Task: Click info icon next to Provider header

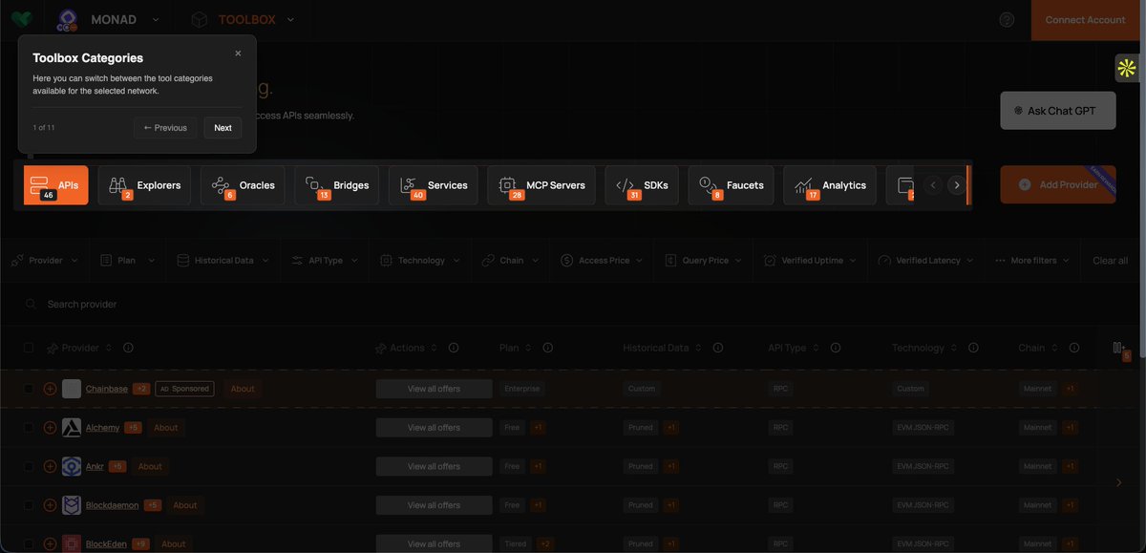Action: coord(128,349)
